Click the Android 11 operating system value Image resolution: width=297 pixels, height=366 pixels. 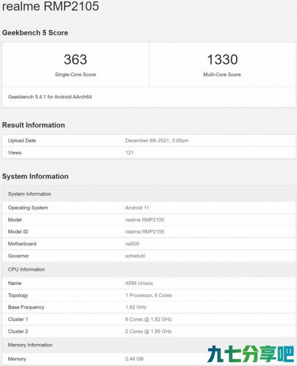point(137,208)
